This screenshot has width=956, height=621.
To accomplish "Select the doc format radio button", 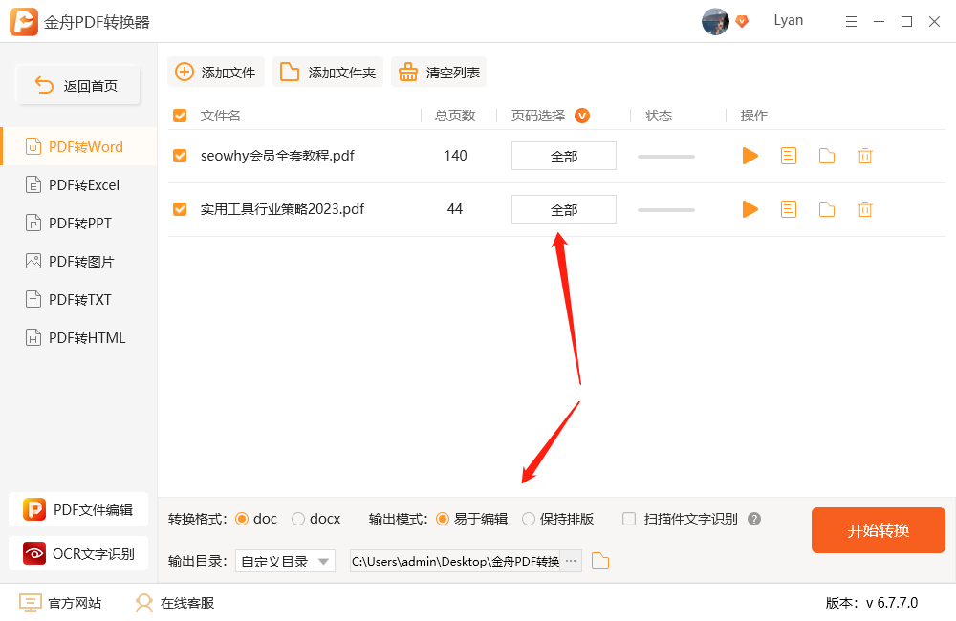I will tap(242, 519).
